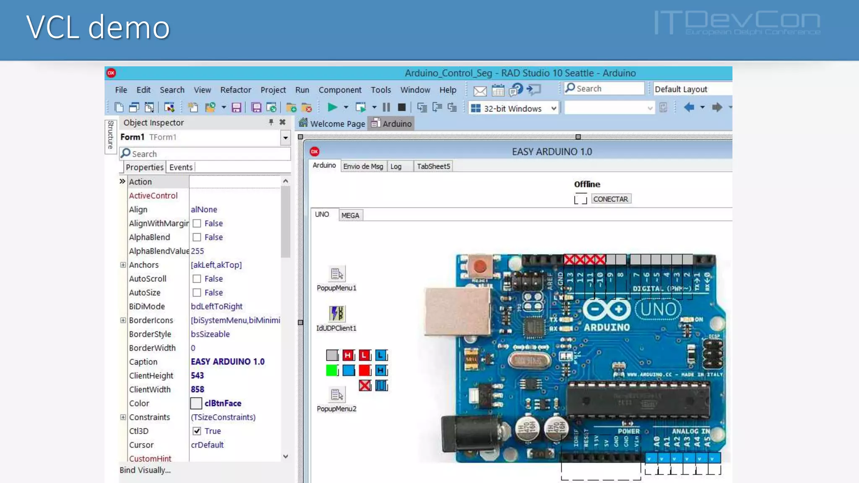Click the Save purple floppy disk icon
This screenshot has height=483, width=859.
click(x=236, y=108)
